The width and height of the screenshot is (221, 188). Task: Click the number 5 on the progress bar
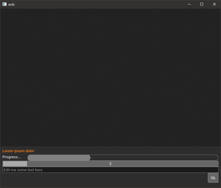pos(110,163)
